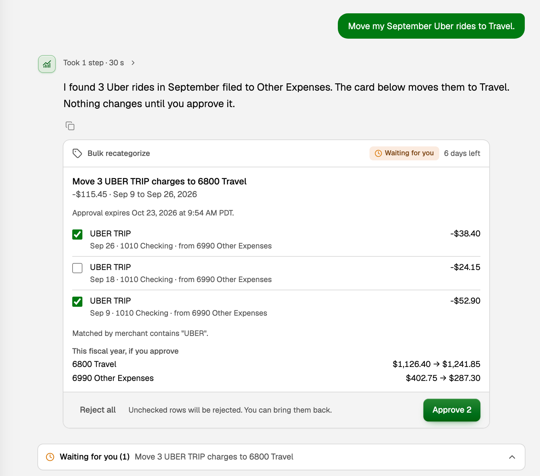Click the orange clock icon in bottom bar
The image size is (540, 476).
pos(50,457)
